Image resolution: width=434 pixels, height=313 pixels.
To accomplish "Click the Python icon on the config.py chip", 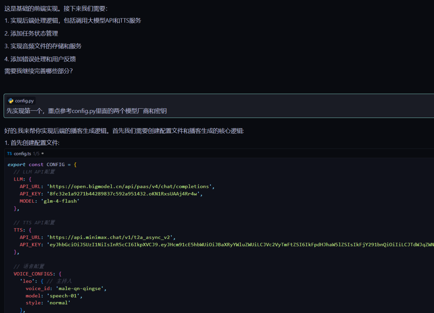I will point(11,101).
